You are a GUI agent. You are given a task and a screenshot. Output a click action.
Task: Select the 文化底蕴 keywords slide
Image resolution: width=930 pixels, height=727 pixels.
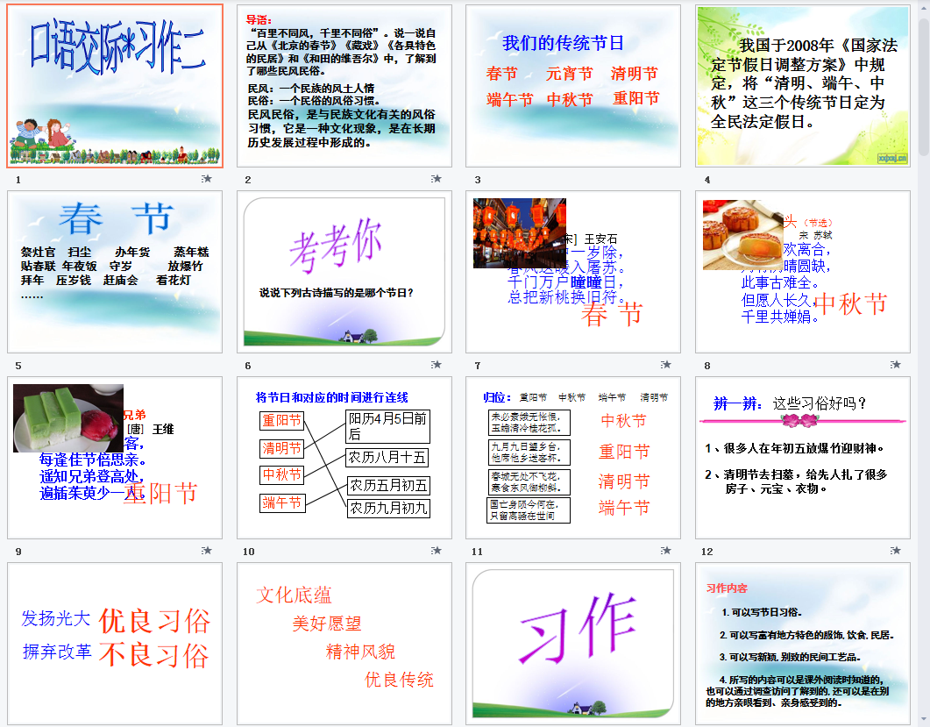click(344, 644)
